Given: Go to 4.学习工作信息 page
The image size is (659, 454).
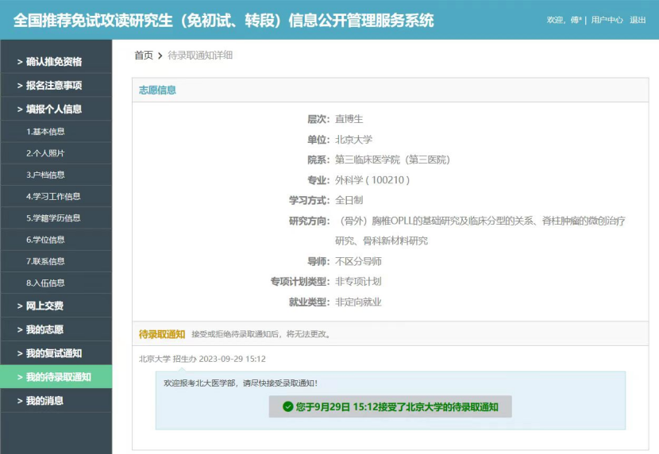Looking at the screenshot, I should tap(52, 196).
